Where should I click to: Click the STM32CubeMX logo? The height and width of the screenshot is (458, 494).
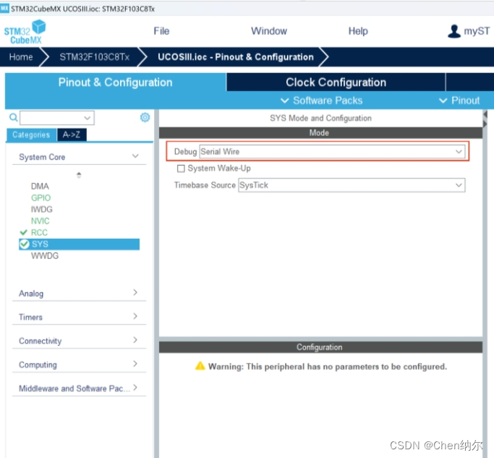[x=25, y=32]
